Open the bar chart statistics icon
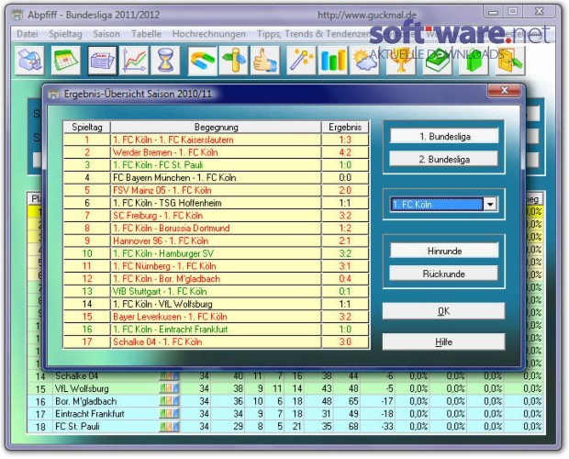Screen dimensions: 569x459 [333, 61]
